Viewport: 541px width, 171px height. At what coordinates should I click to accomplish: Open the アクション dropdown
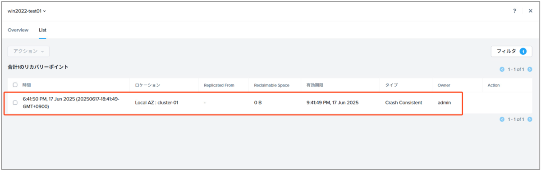[x=28, y=51]
